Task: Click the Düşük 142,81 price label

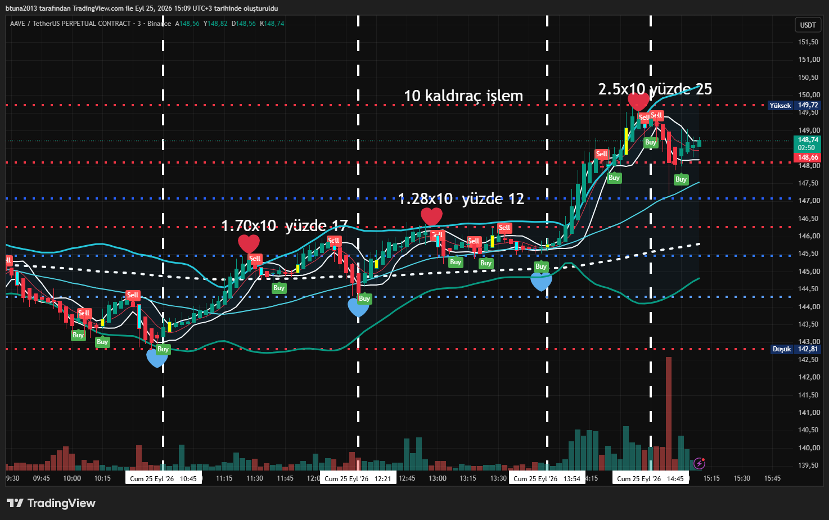Action: tap(795, 349)
